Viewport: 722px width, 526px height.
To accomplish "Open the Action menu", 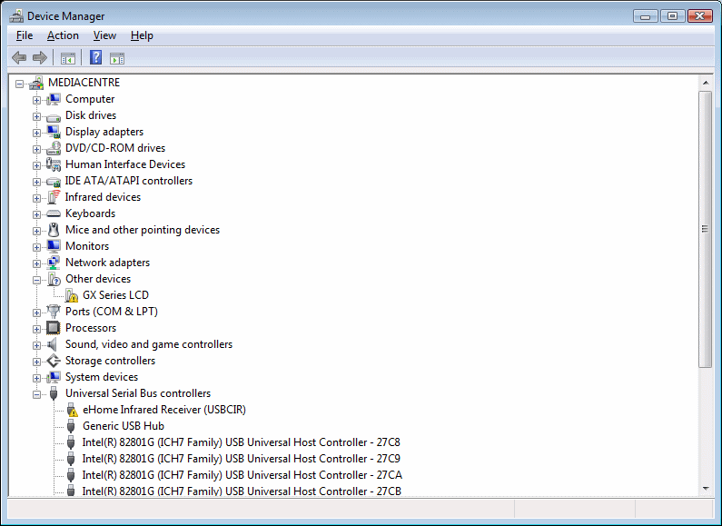I will (x=63, y=35).
